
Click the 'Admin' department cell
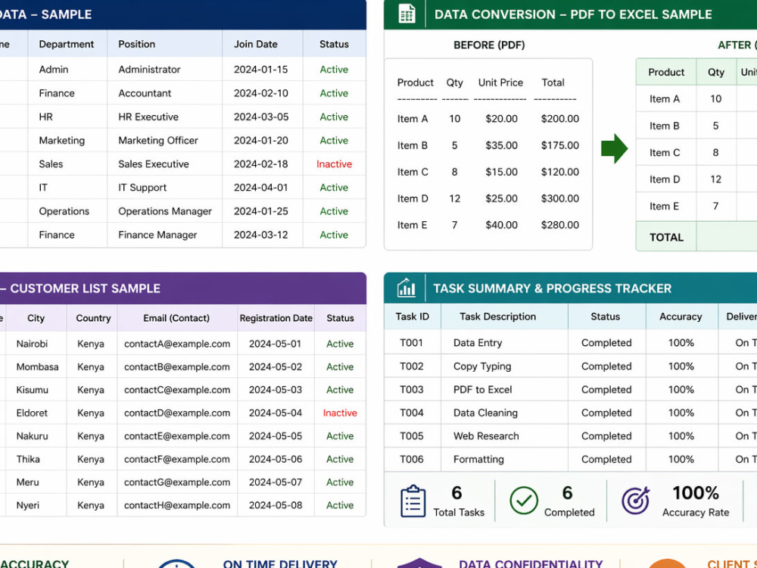[54, 69]
